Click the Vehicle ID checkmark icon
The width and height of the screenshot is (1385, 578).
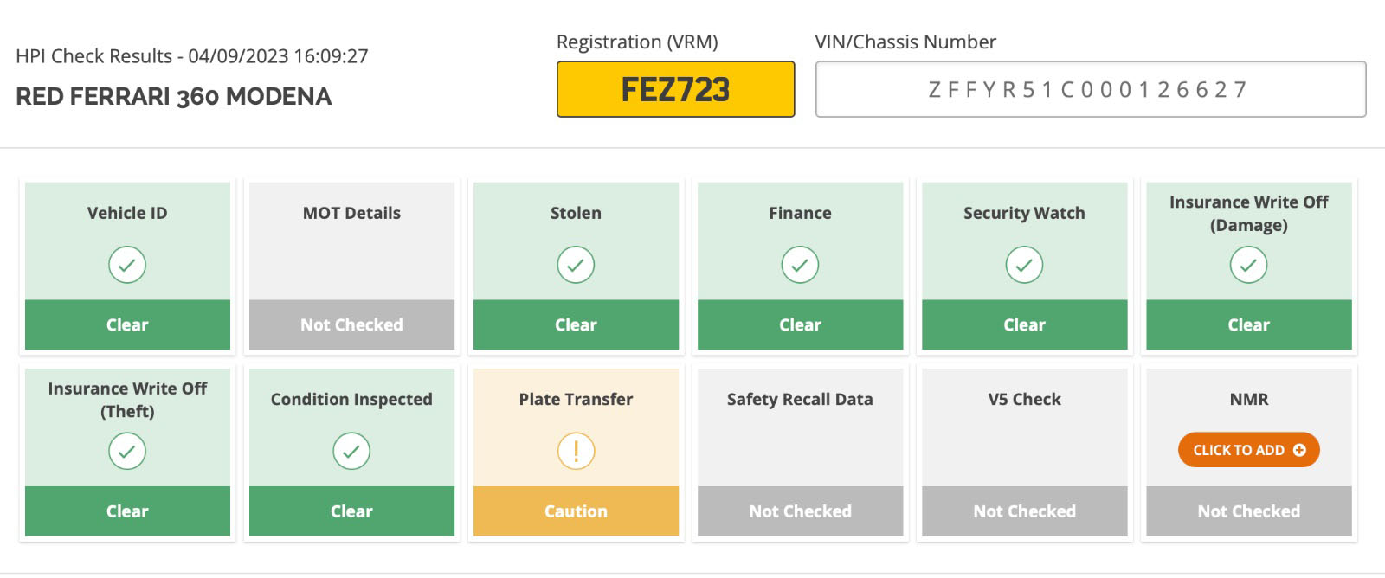[127, 265]
